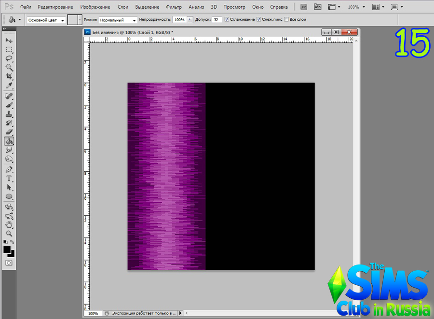Expand the Основной цвет fill source dropdown
The width and height of the screenshot is (434, 319).
pyautogui.click(x=46, y=20)
